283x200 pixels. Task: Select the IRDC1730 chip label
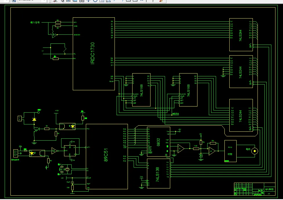coord(92,53)
